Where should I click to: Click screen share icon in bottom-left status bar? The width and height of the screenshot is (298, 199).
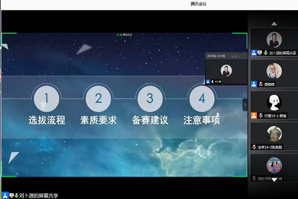11,195
